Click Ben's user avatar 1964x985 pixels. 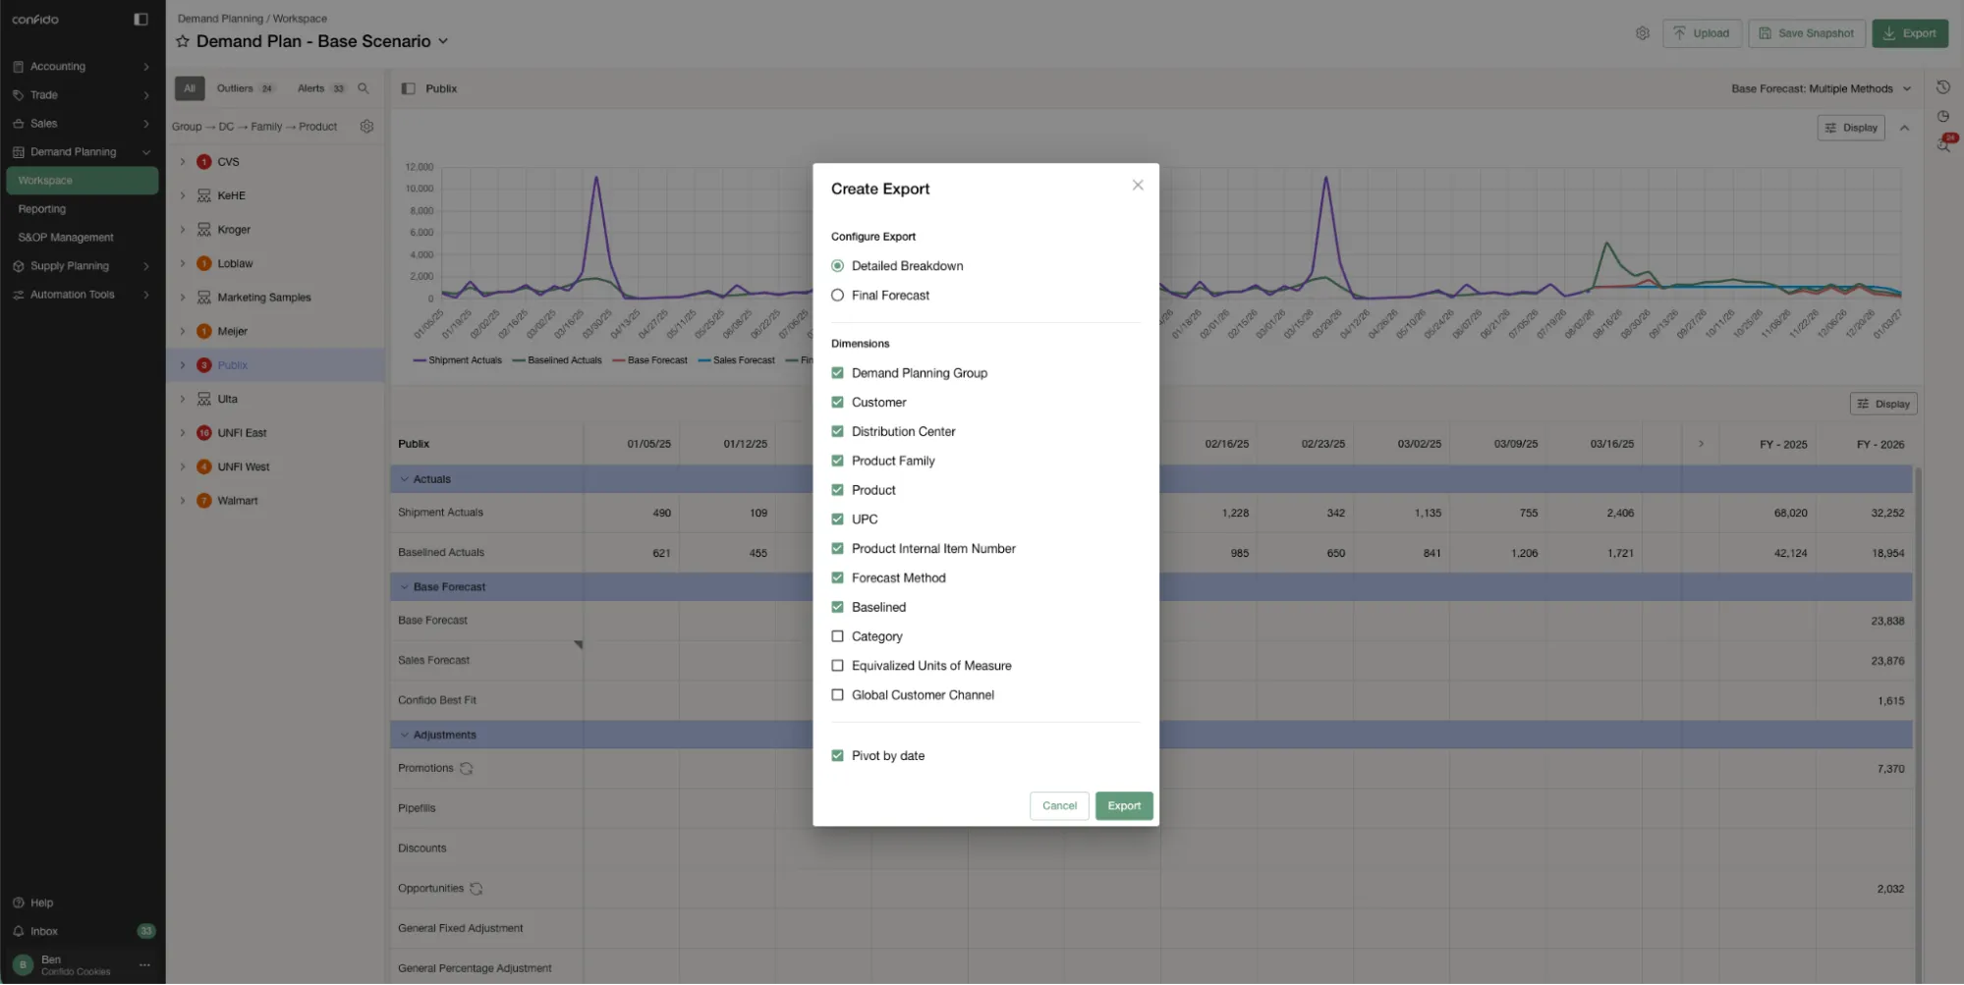point(24,965)
